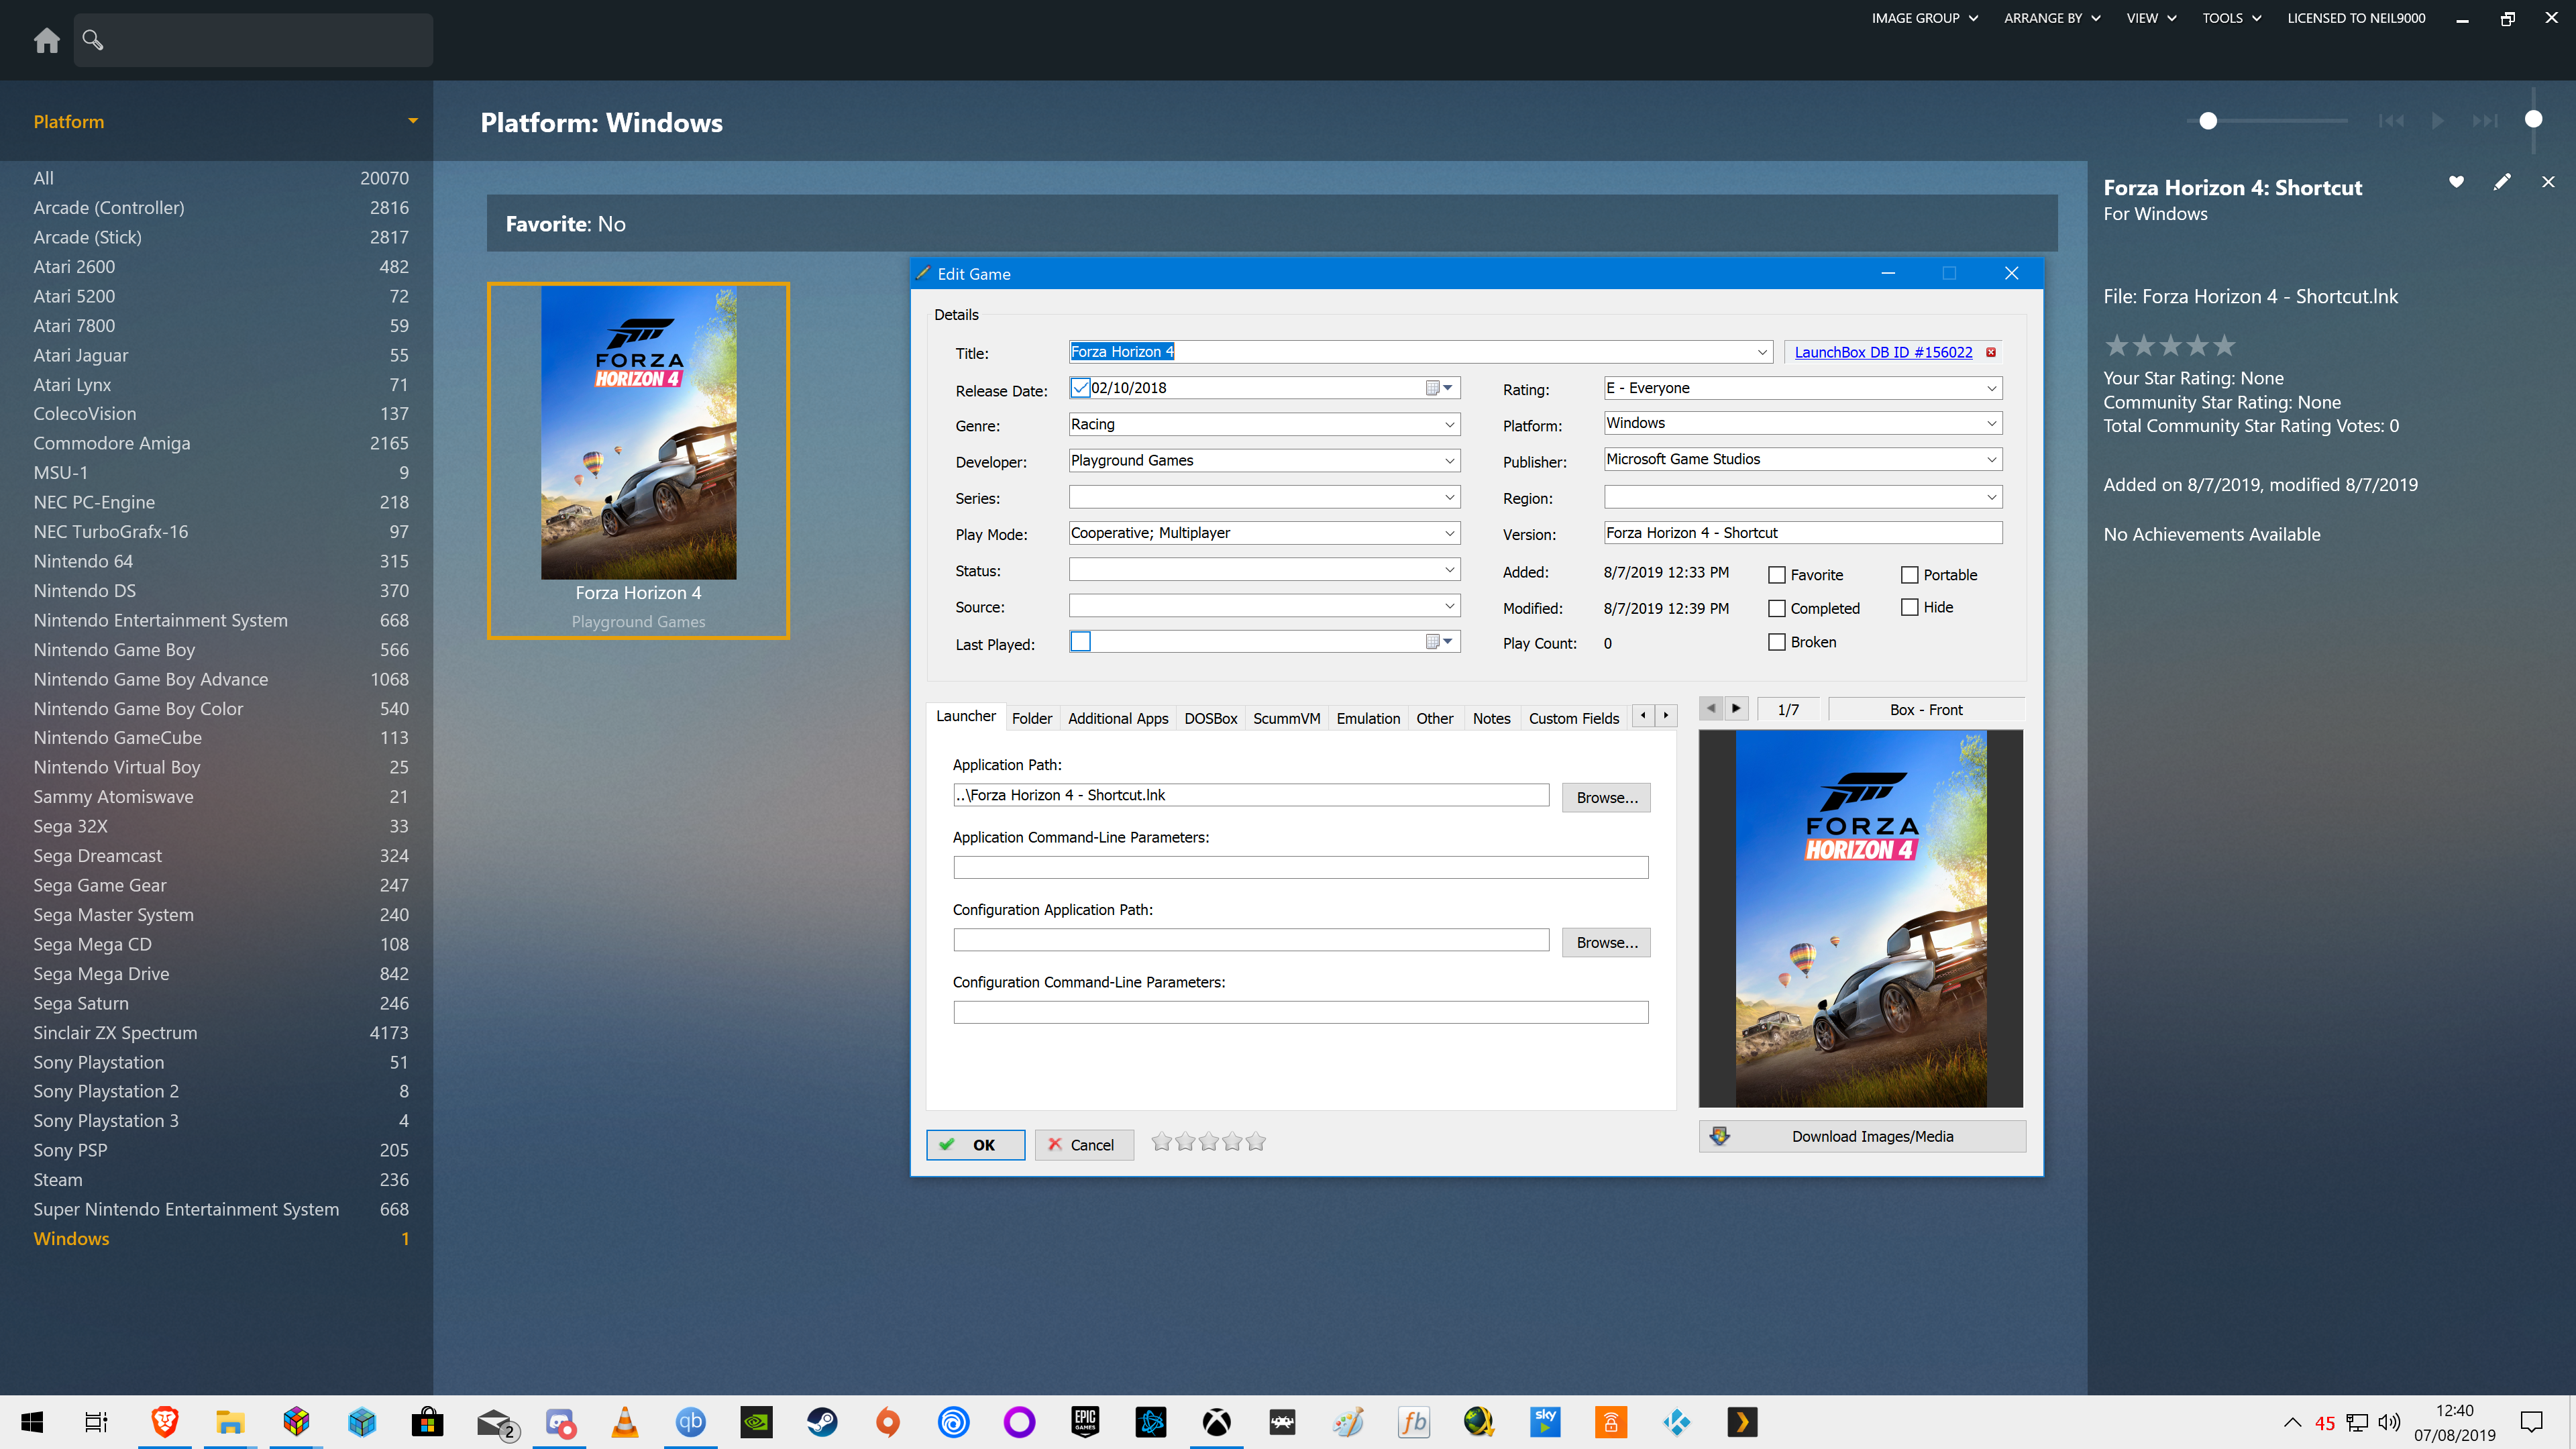This screenshot has width=2576, height=1449.
Task: Cancel the Edit Game dialog
Action: (x=1083, y=1145)
